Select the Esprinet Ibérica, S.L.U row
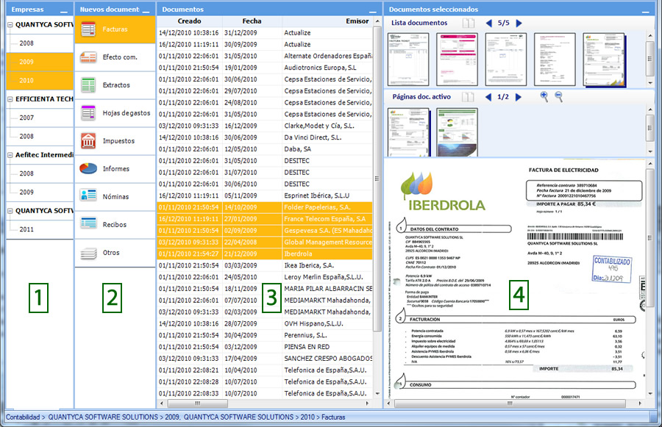The image size is (662, 427). pos(265,195)
